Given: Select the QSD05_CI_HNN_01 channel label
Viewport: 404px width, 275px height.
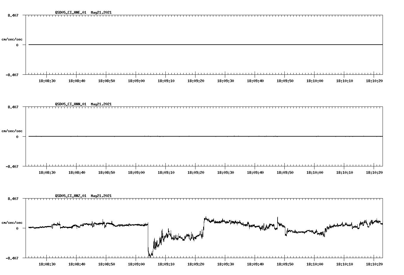Looking at the screenshot, I should point(71,104).
